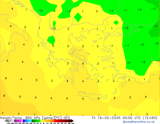This screenshot has width=160, height=124.
Task: Pick the cyan legend swatch above -18
Action: click(31, 121)
